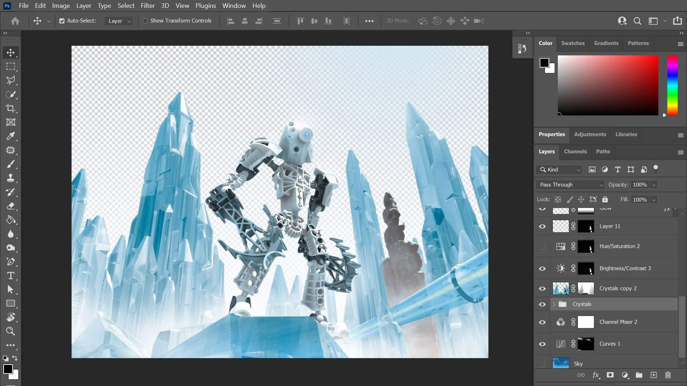Select the Crop tool

[x=10, y=108]
